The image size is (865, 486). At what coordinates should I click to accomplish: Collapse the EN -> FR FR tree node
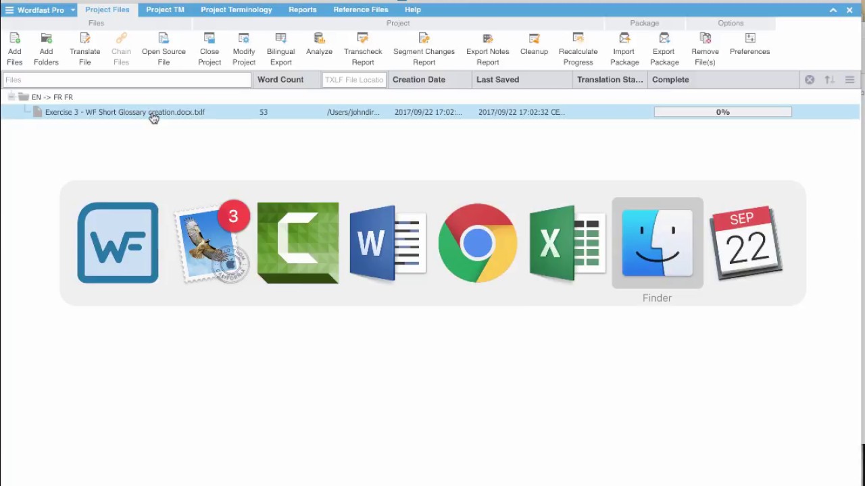coord(11,97)
